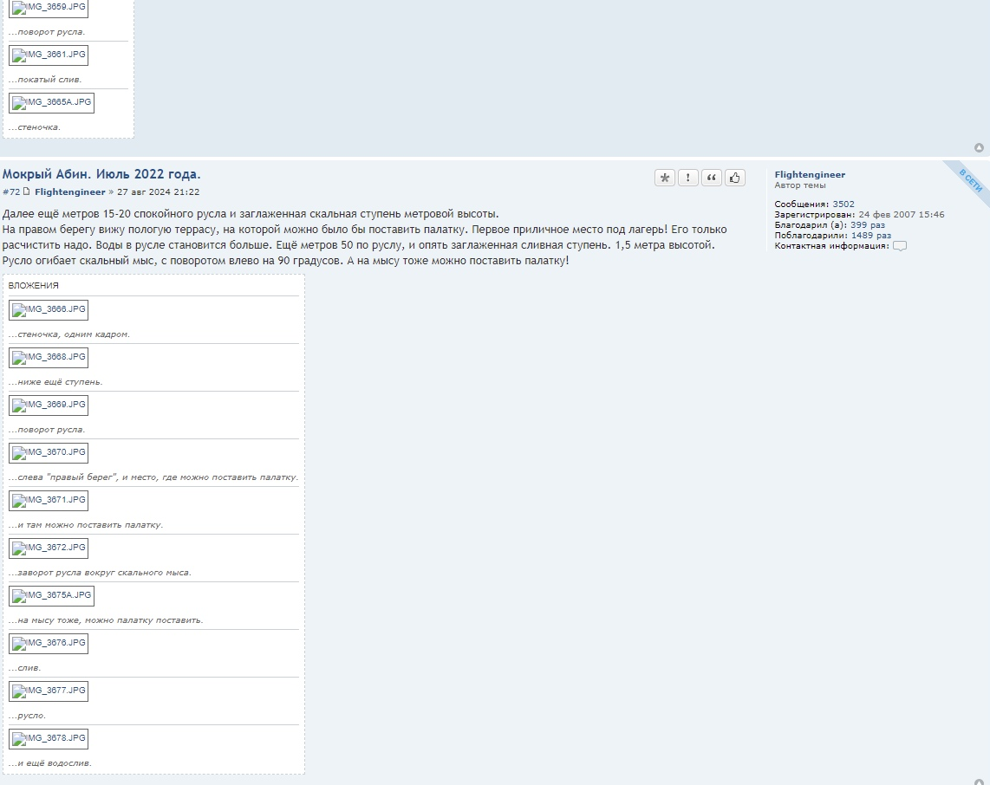Viewport: 990px width, 785px height.
Task: Open the '399 раз' thanks-given link
Action: (x=868, y=224)
